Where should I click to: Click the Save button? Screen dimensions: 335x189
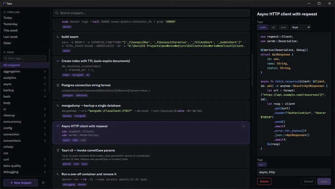tap(324, 182)
